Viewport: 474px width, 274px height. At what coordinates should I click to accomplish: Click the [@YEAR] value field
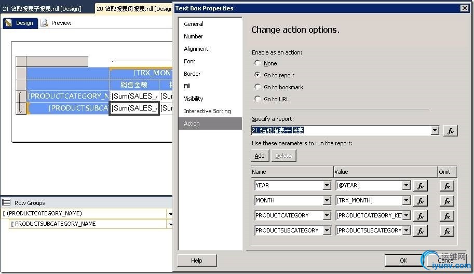pyautogui.click(x=369, y=185)
